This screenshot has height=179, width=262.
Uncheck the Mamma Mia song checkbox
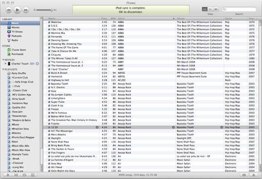[x=49, y=33]
